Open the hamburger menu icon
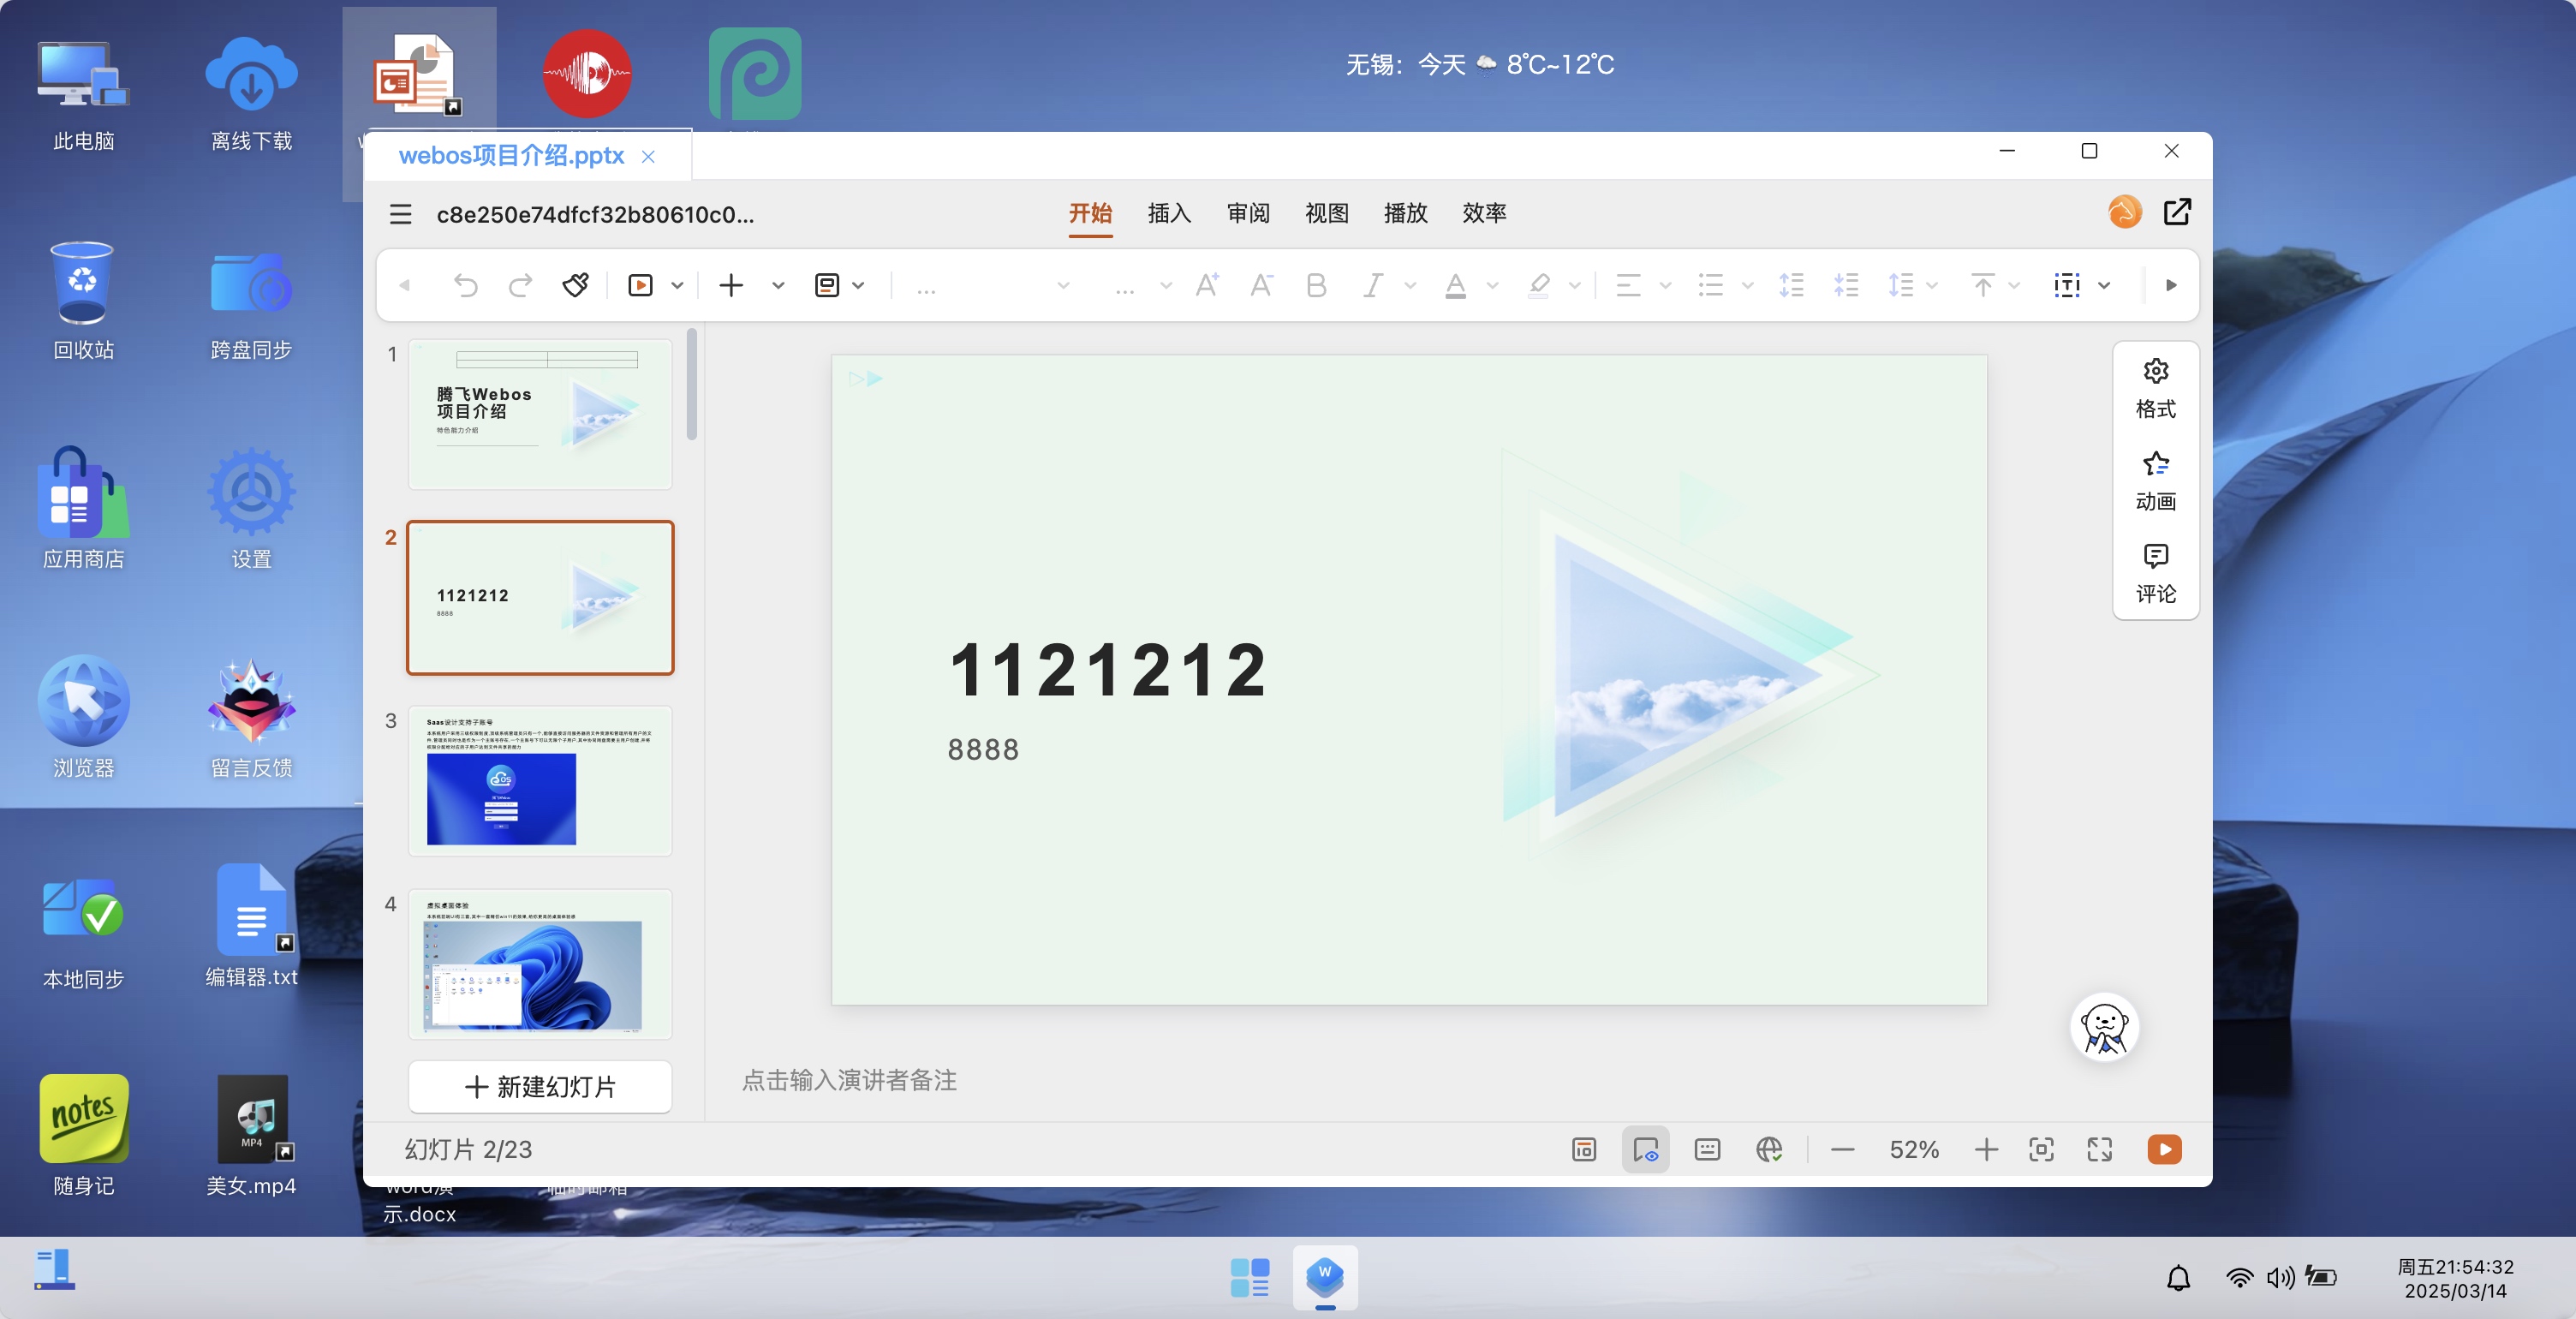Screen dimensions: 2576x1319 coord(401,214)
